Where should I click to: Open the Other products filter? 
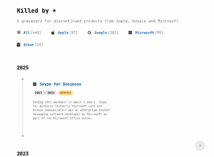coord(29,45)
